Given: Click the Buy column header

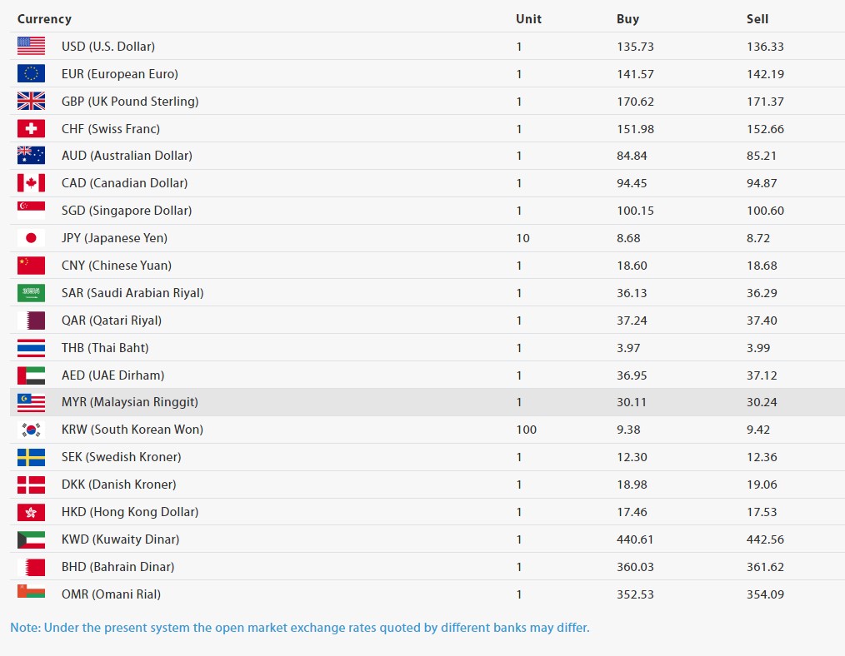Looking at the screenshot, I should point(627,19).
